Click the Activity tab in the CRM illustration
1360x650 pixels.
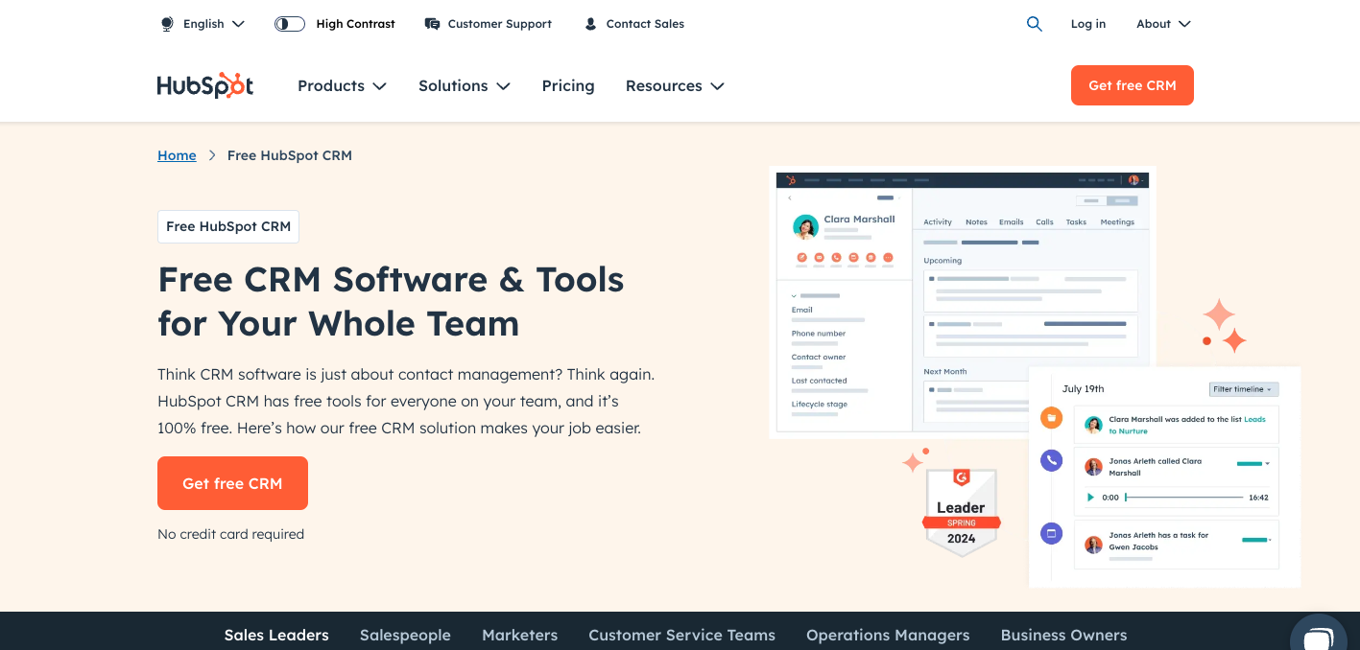[x=938, y=222]
